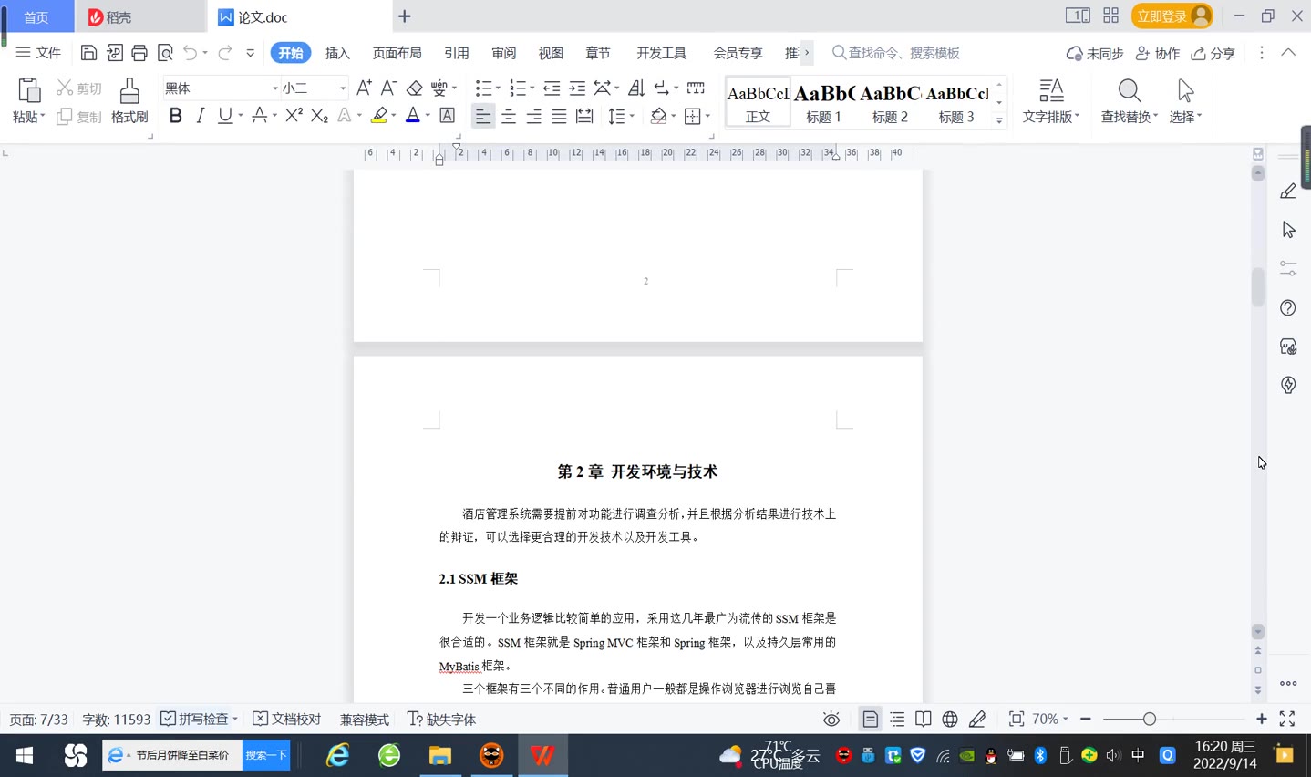Click the 分享 share button
This screenshot has height=777, width=1311.
[1213, 53]
